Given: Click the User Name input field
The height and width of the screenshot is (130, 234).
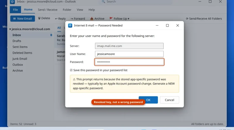Looking at the screenshot, I should click(x=129, y=54).
